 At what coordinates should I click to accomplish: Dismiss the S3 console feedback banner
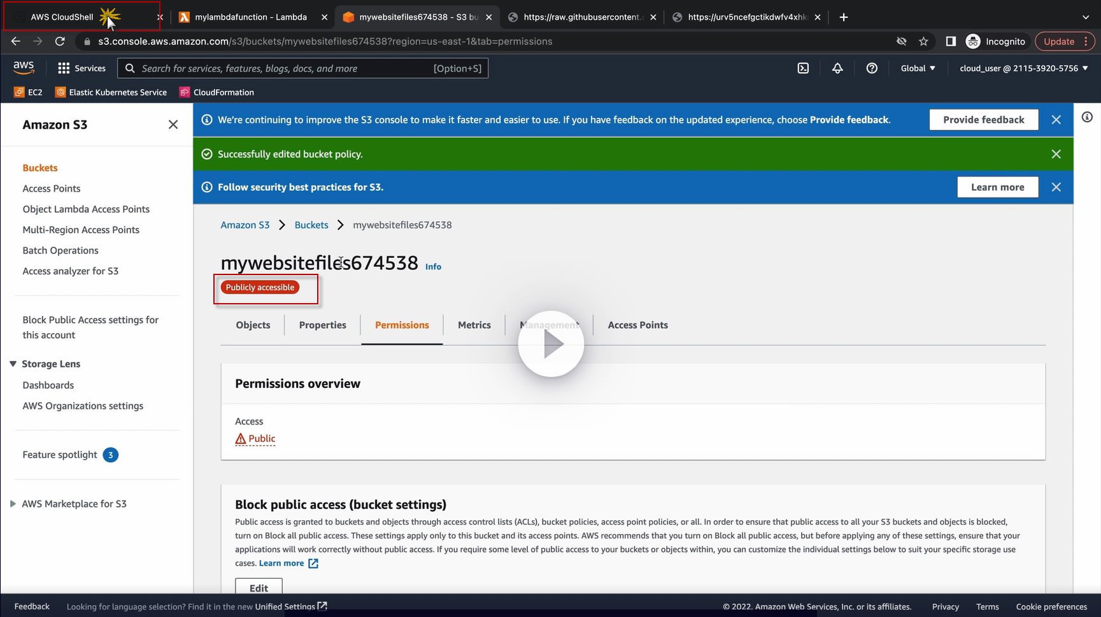point(1056,120)
